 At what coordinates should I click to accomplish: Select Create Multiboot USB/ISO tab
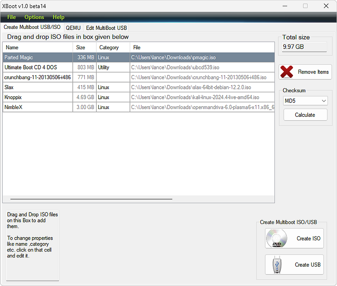click(x=32, y=27)
